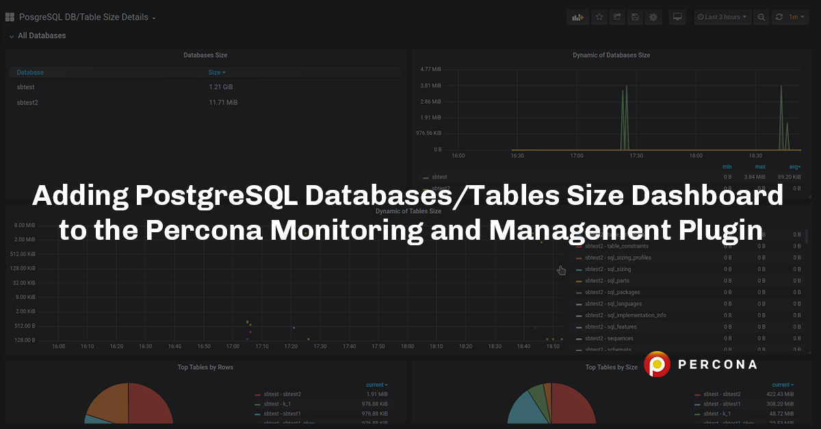Click the 308.20 MiB current value
The width and height of the screenshot is (821, 429).
[x=781, y=404]
